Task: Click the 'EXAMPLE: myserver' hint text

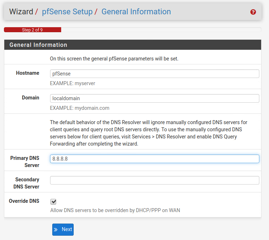Action: [72, 83]
